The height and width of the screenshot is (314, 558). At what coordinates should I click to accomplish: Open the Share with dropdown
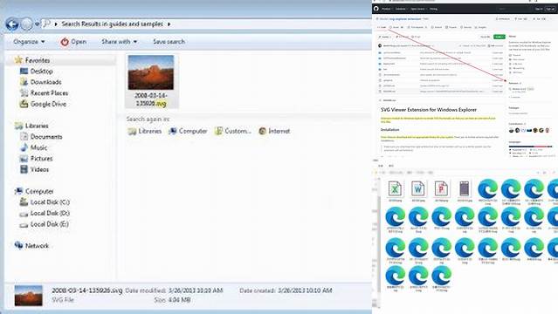pos(120,42)
